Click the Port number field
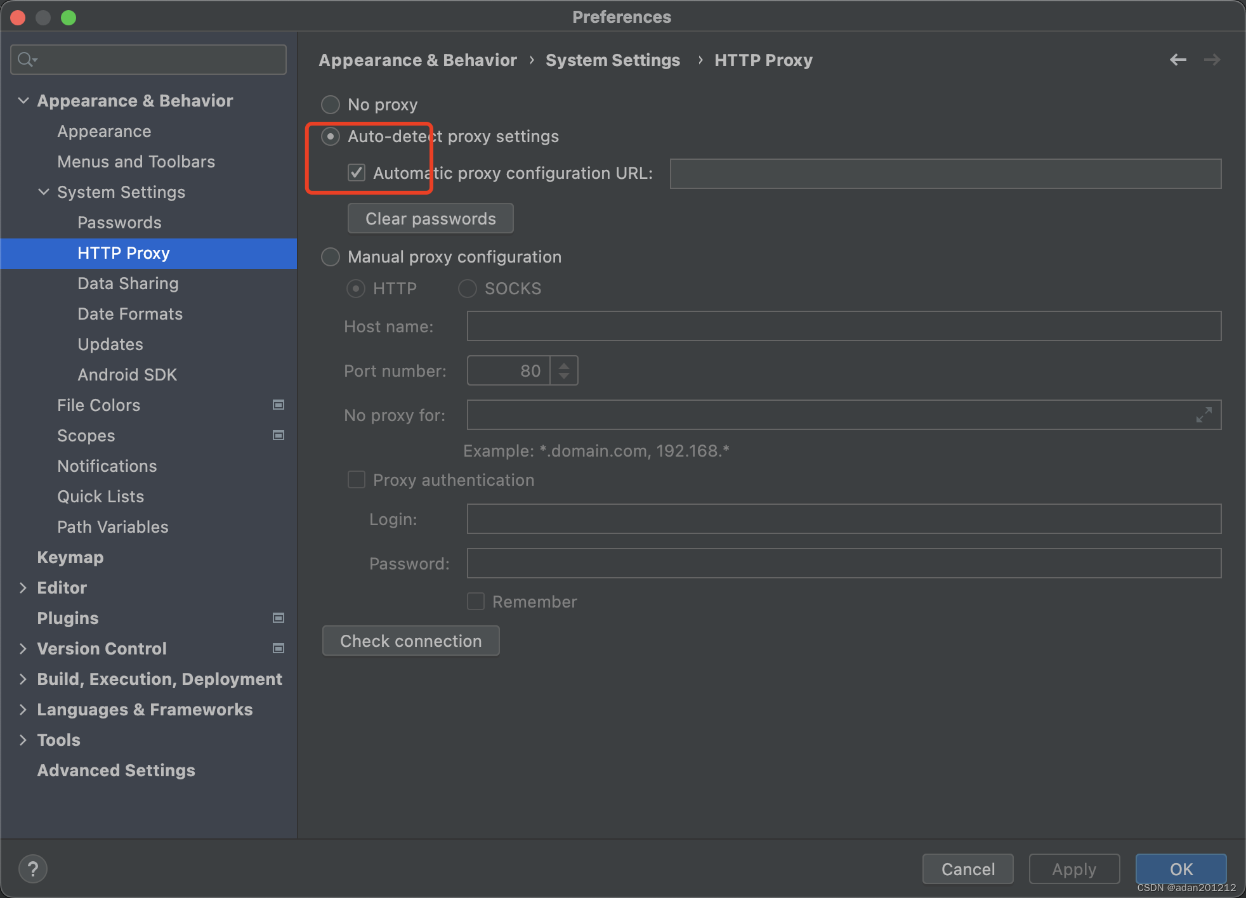Image resolution: width=1246 pixels, height=898 pixels. tap(509, 370)
